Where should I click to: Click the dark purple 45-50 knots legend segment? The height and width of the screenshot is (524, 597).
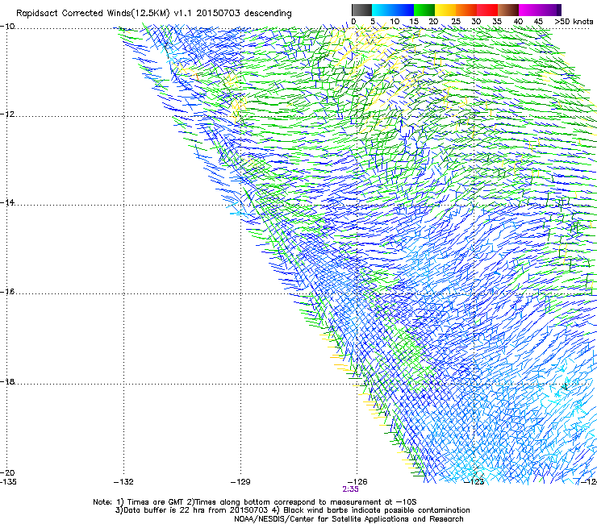(550, 10)
